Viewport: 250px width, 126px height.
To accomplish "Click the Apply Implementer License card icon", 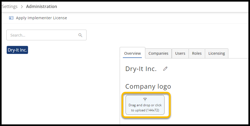I will [x=11, y=18].
